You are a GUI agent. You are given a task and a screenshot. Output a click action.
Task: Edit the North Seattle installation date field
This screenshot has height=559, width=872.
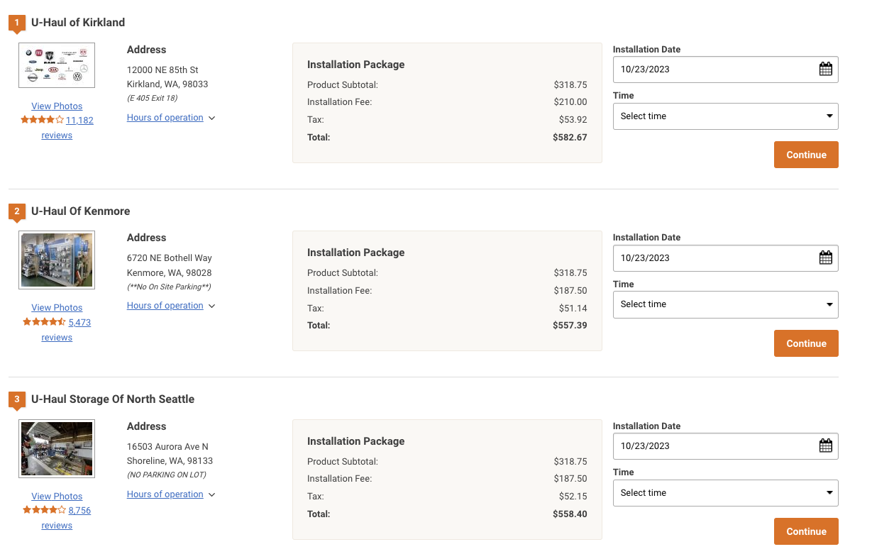point(725,445)
